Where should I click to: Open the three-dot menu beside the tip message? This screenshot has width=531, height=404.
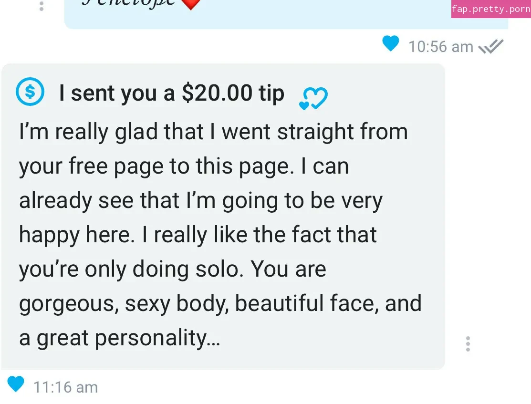[468, 344]
